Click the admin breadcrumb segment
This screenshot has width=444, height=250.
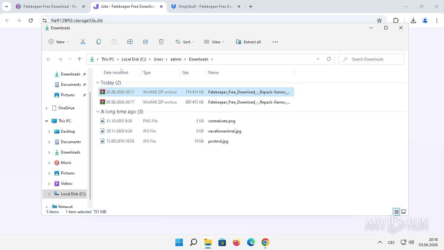coord(176,59)
